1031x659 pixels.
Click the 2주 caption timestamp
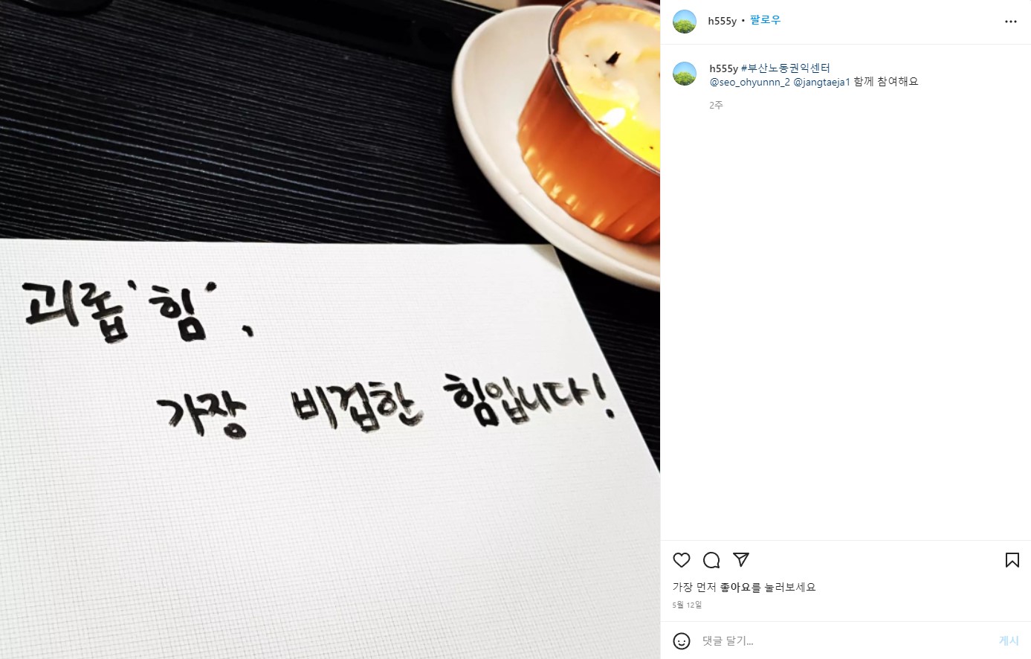[716, 106]
